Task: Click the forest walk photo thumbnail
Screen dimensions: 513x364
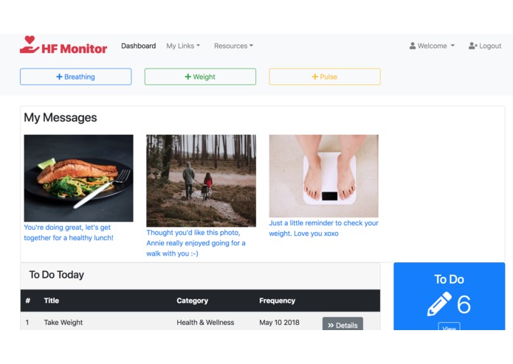Action: pyautogui.click(x=201, y=181)
